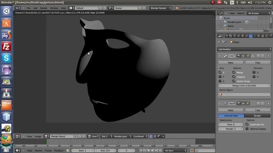This screenshot has width=273, height=153.
Task: Copy the Subsurf modifier
Action: point(258,110)
